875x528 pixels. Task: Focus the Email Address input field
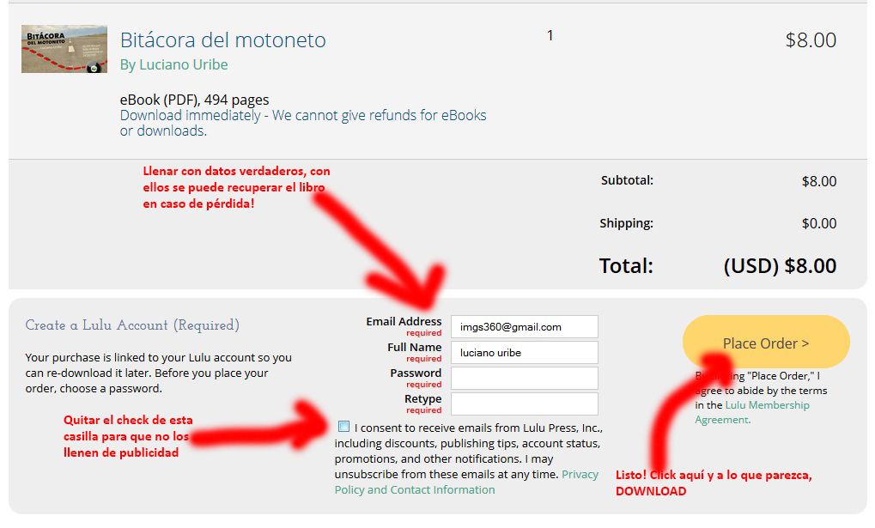point(524,327)
